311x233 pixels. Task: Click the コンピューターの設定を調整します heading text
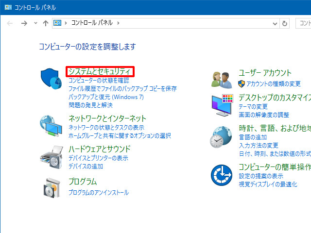click(87, 47)
